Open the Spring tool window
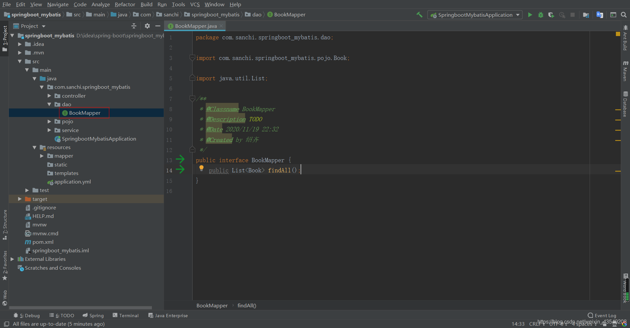The width and height of the screenshot is (630, 328). [x=93, y=315]
